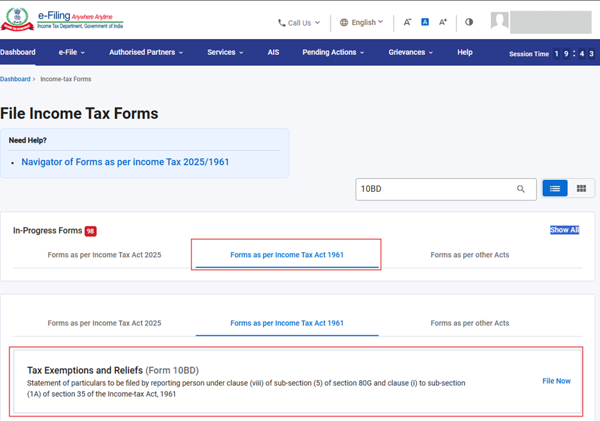The image size is (600, 421).
Task: Open the English language dropdown
Action: (x=362, y=22)
